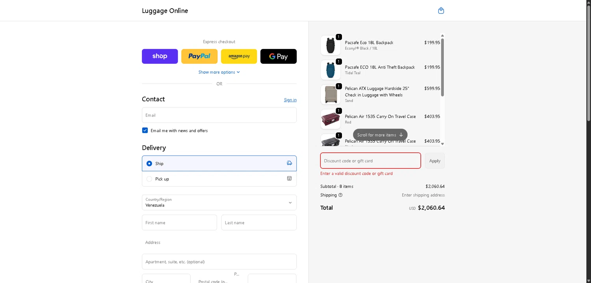
Task: Choose Amazon Pay express checkout
Action: (x=239, y=56)
